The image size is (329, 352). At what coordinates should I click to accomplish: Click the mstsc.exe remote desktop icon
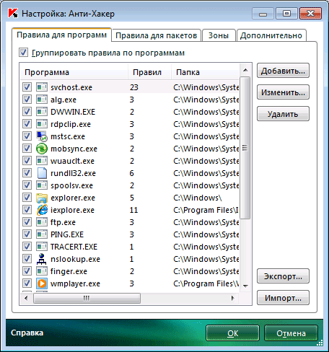point(42,136)
